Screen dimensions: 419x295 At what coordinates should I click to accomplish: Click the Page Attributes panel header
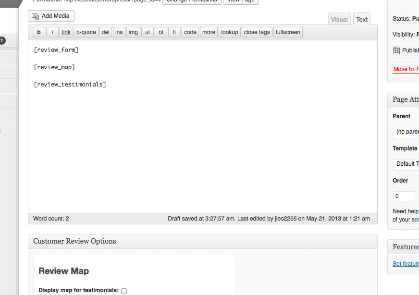coord(404,99)
